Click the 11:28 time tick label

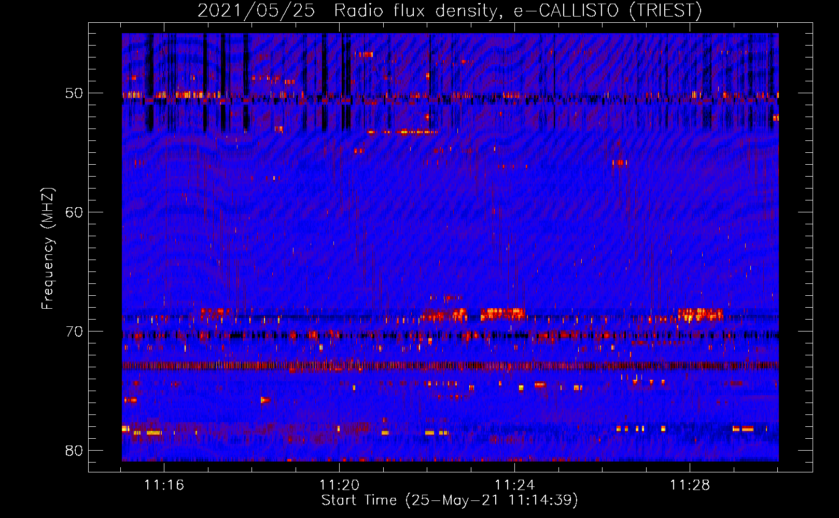click(x=690, y=485)
